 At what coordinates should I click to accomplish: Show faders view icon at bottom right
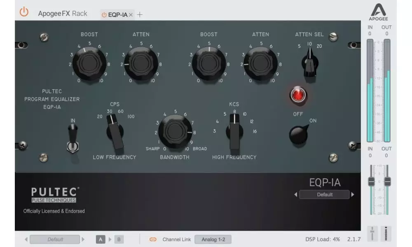point(372,233)
